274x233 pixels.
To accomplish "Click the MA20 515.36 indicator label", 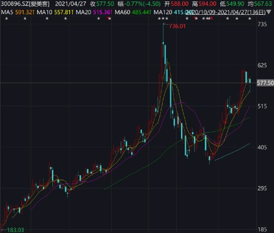I will point(94,12).
